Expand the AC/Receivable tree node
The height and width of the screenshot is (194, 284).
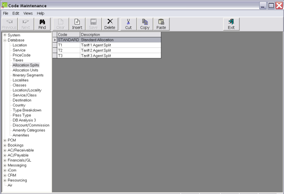pyautogui.click(x=5, y=150)
